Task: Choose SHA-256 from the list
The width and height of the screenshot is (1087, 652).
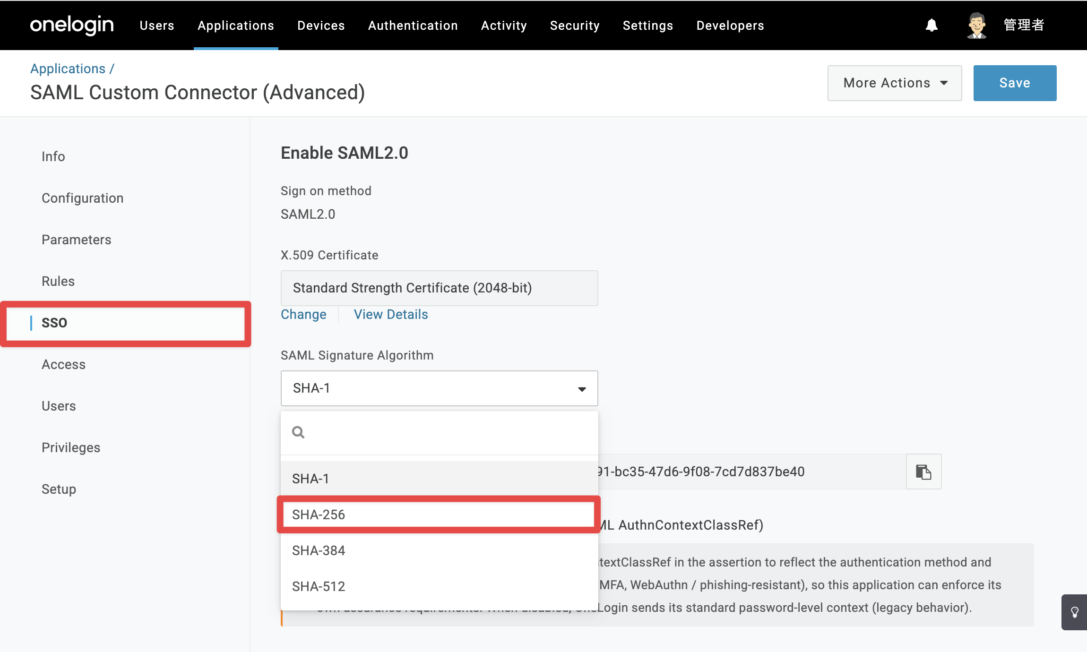Action: coord(440,515)
